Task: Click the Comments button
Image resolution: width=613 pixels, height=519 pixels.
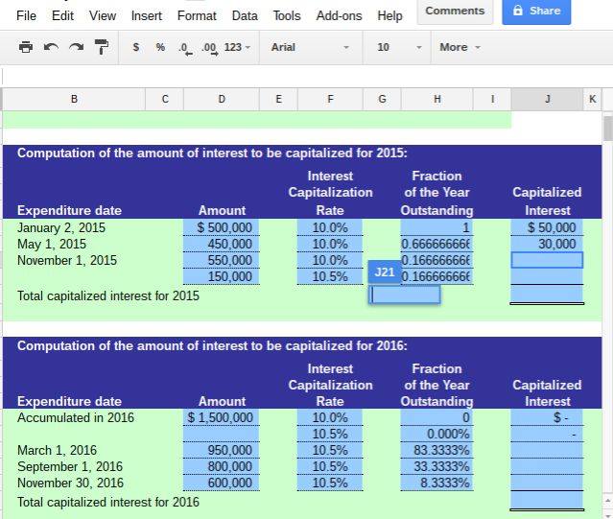Action: (x=455, y=11)
